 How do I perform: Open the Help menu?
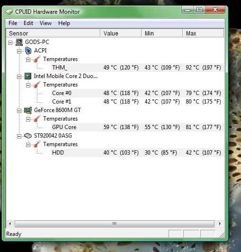(64, 23)
